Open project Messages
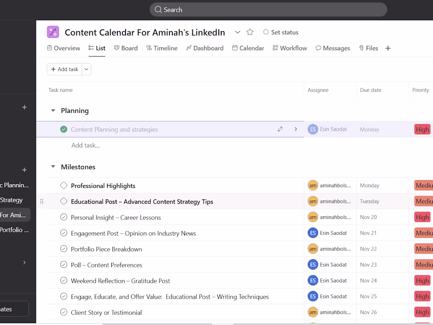The image size is (433, 325). [333, 48]
